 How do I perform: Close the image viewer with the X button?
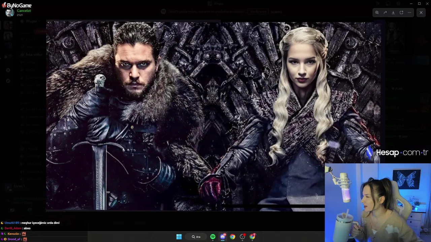421,13
